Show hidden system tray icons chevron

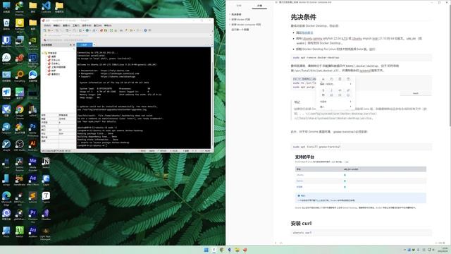coord(404,250)
